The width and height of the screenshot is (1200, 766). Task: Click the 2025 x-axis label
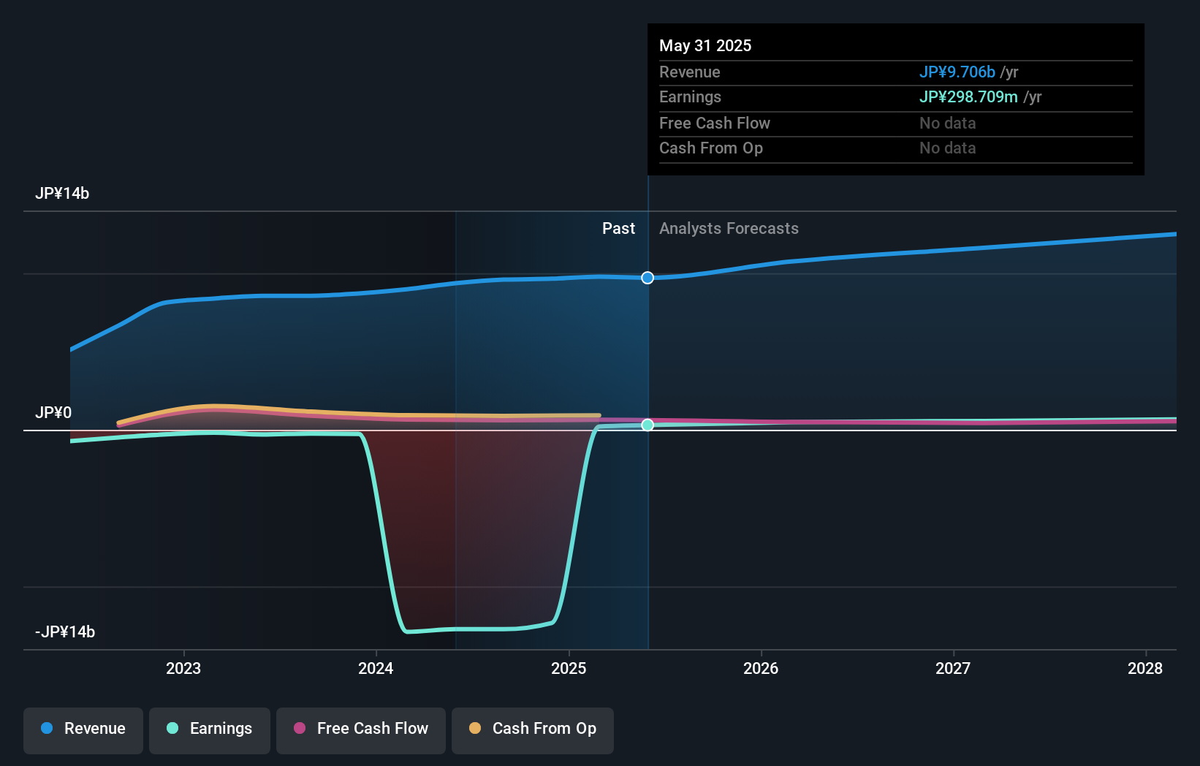point(569,668)
